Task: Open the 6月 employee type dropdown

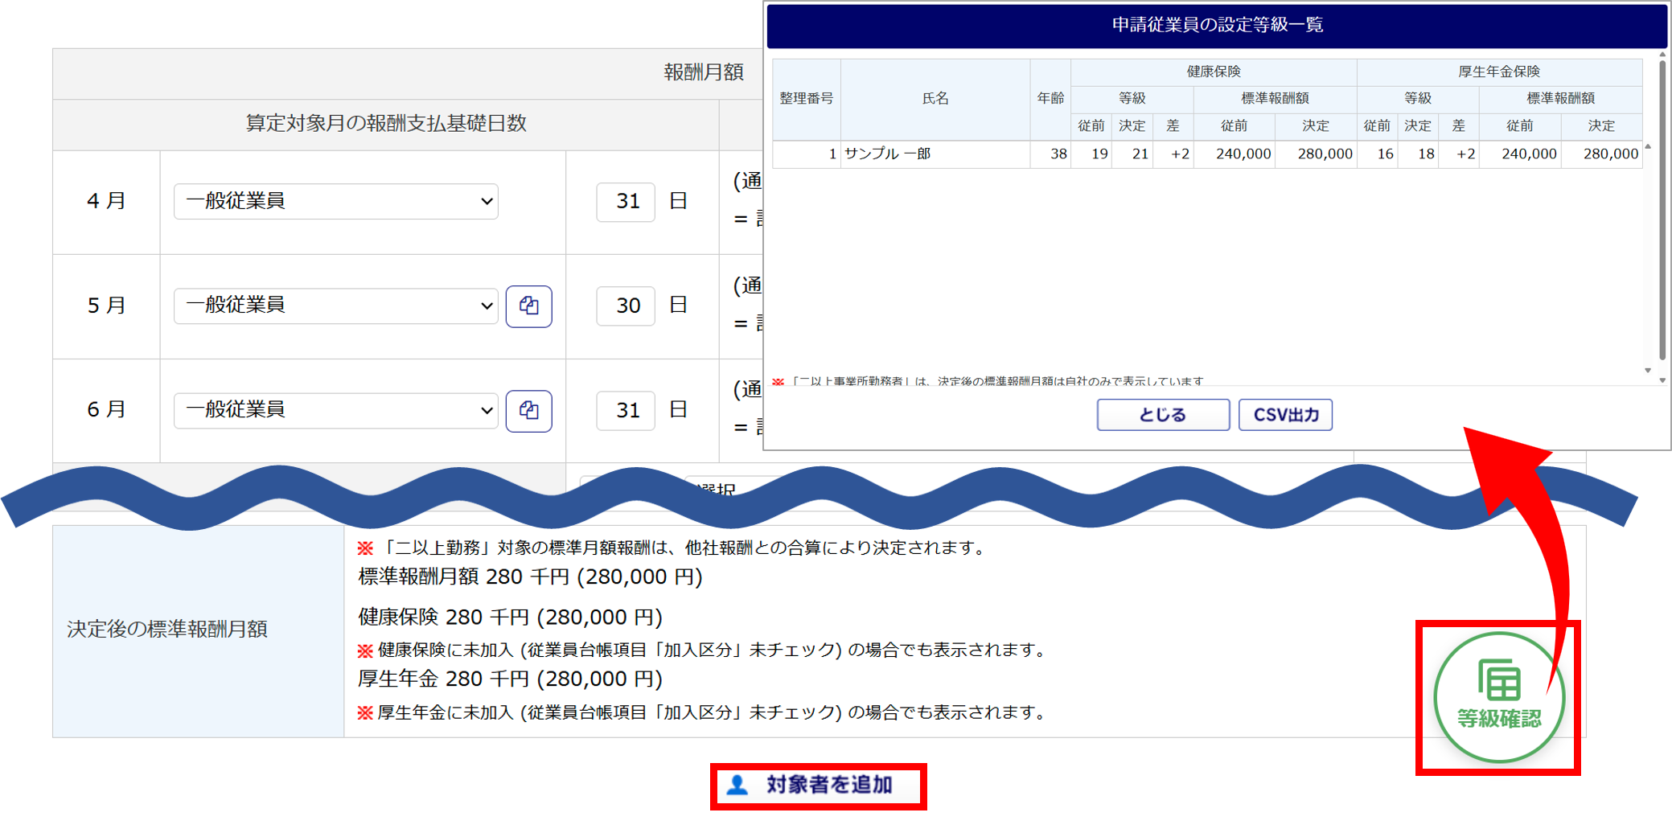Action: [335, 410]
